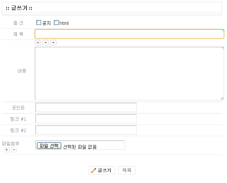Click the expand textarea down-arrow icon
The height and width of the screenshot is (183, 227).
pos(54,43)
